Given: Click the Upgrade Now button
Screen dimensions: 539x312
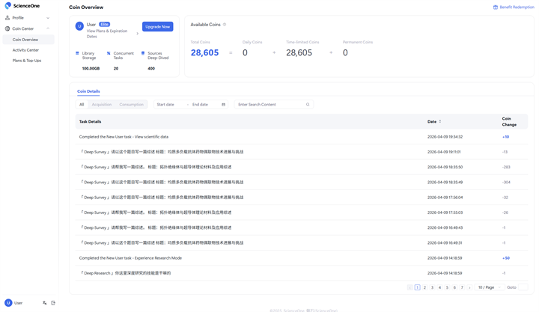Looking at the screenshot, I should 157,27.
